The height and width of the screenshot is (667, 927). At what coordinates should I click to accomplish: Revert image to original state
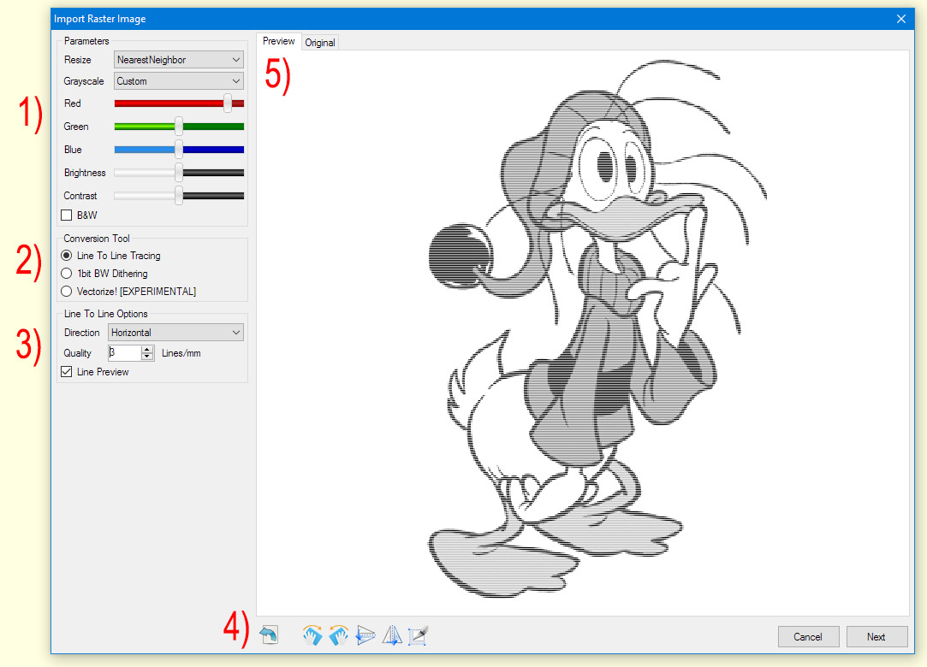coord(269,635)
